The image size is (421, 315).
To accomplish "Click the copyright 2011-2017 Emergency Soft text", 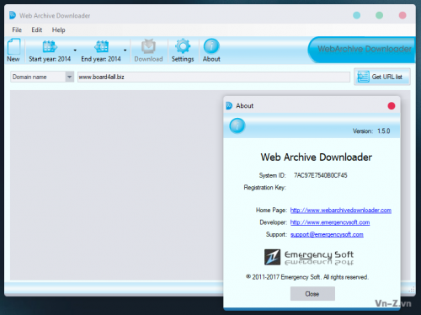I will tap(307, 277).
